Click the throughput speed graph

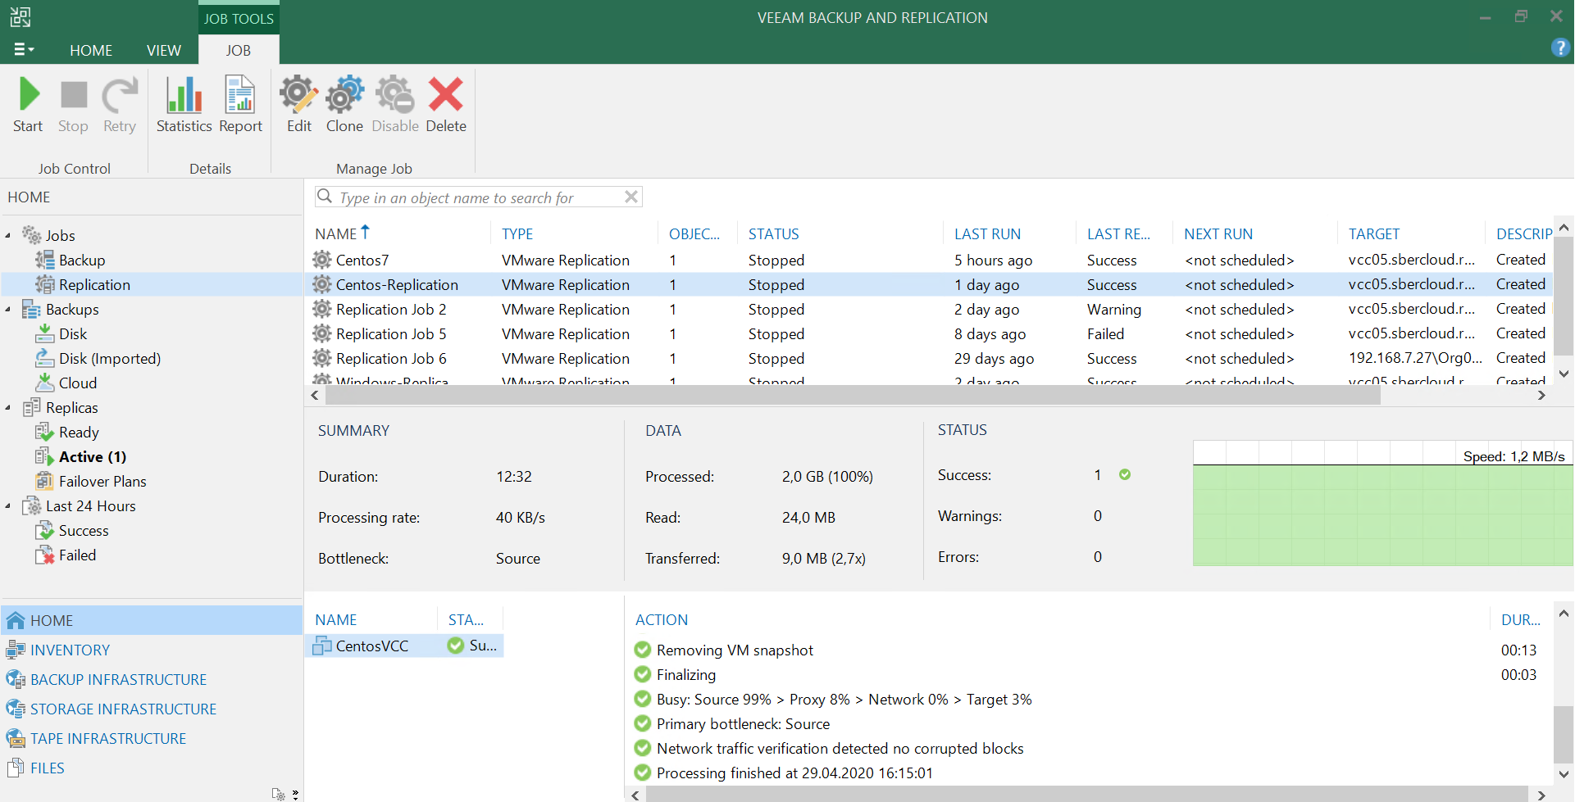pyautogui.click(x=1382, y=503)
